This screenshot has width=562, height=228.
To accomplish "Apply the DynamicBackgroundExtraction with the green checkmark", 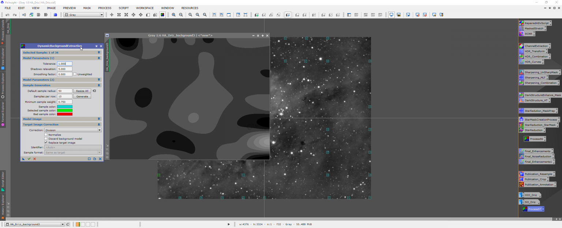I will (29, 159).
